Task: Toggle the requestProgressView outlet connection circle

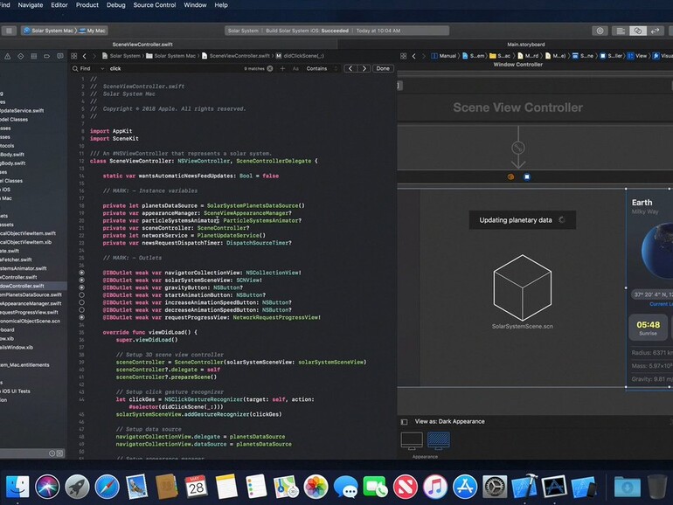Action: [x=81, y=317]
